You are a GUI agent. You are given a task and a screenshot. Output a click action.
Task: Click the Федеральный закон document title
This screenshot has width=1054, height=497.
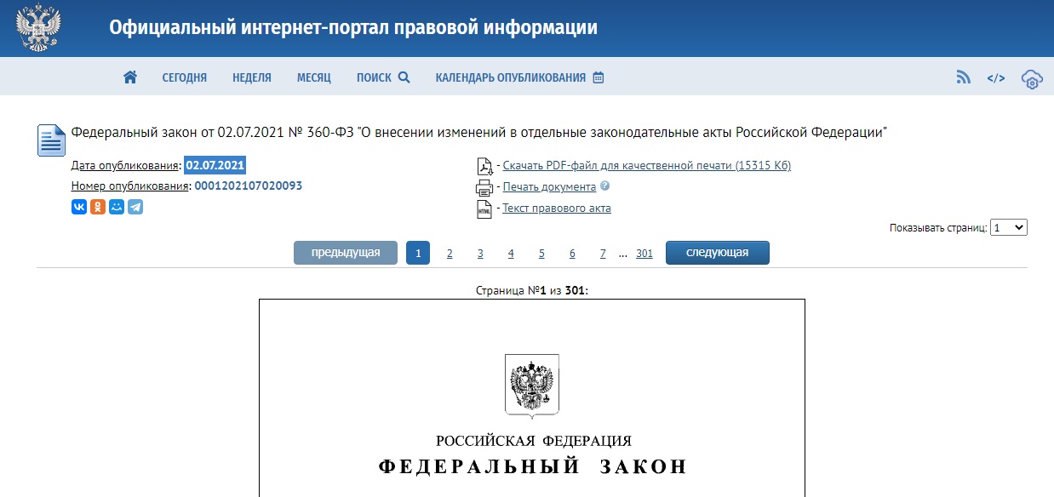pos(479,133)
